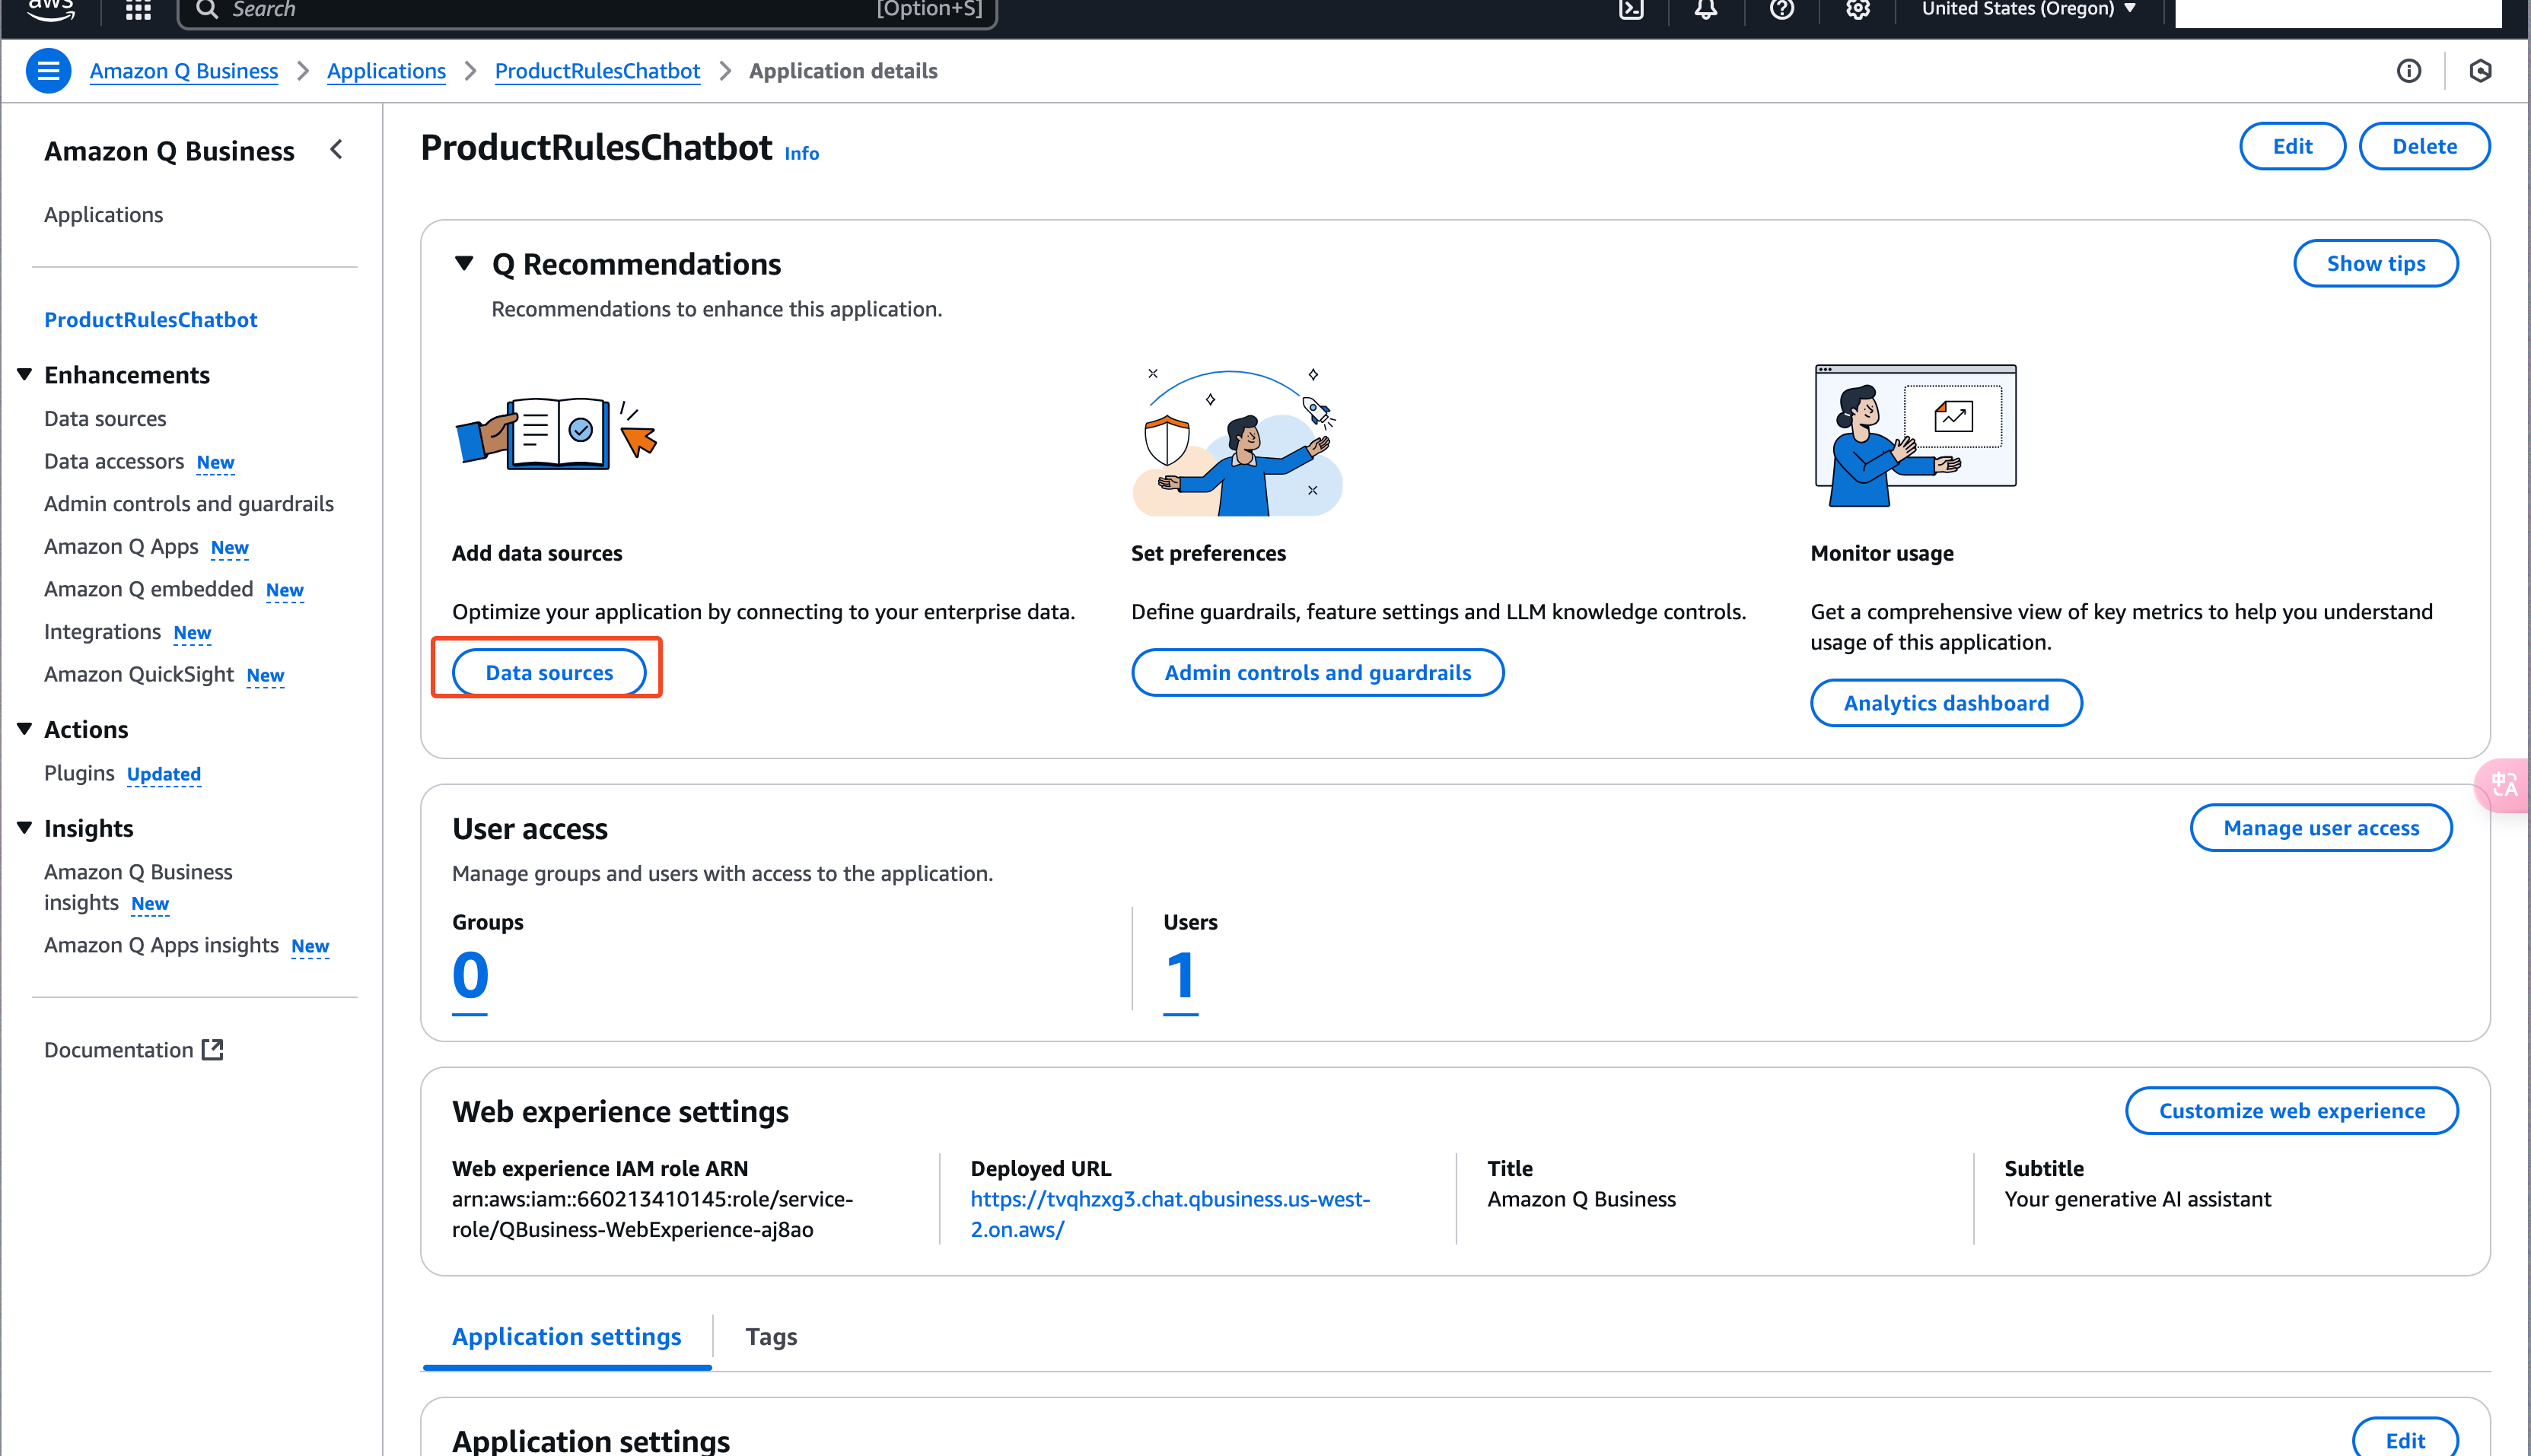The height and width of the screenshot is (1456, 2531).
Task: Click the New badge beside Data accessors
Action: tap(215, 463)
